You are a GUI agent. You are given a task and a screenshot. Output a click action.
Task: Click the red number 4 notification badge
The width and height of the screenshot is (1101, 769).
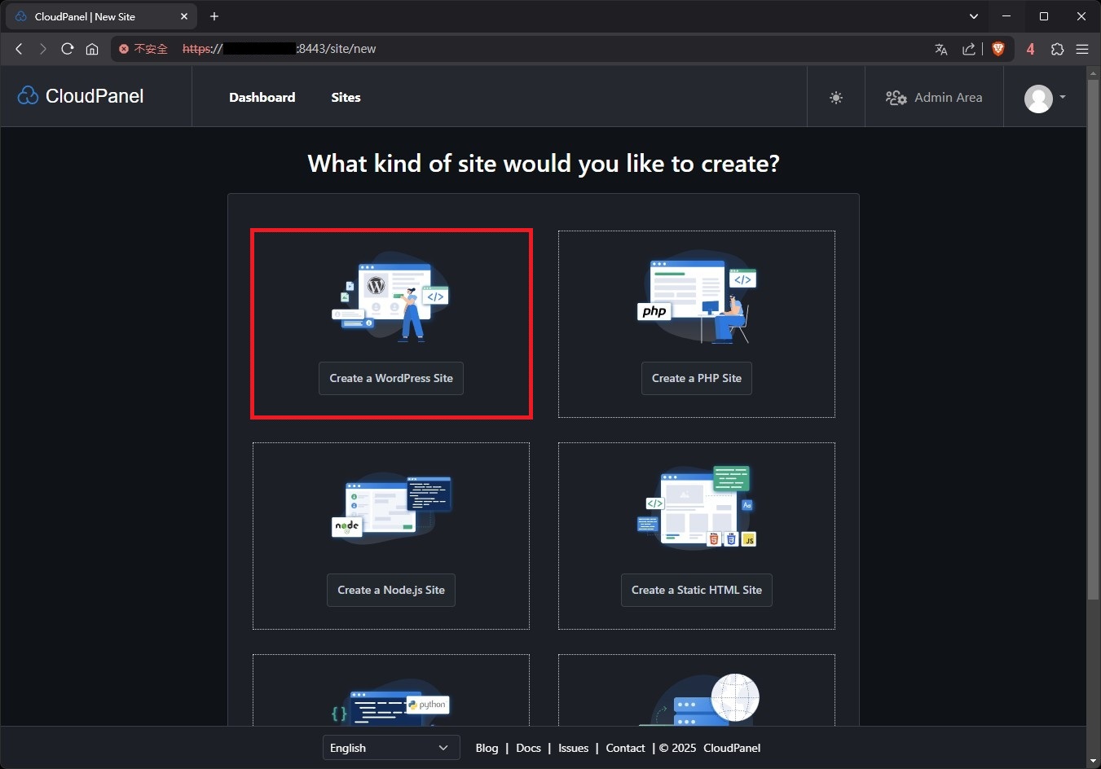point(1030,49)
